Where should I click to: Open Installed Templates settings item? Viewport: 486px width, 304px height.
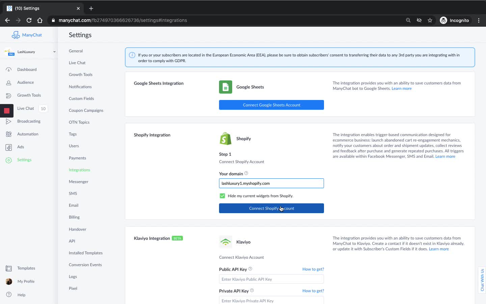click(x=86, y=253)
